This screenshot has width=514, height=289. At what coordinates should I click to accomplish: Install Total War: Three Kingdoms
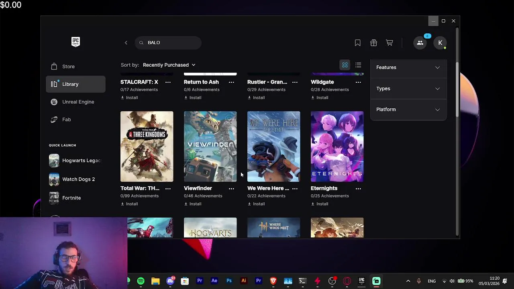click(129, 204)
